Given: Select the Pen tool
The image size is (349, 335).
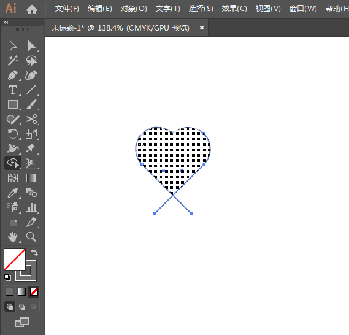Looking at the screenshot, I should [x=13, y=75].
